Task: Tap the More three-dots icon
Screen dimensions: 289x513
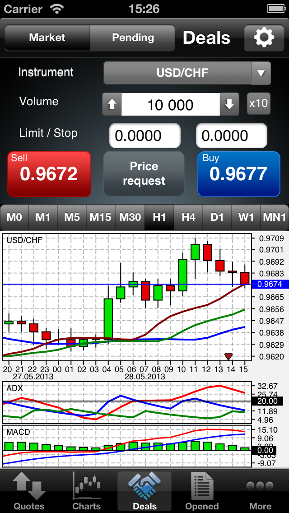Action: (x=260, y=486)
